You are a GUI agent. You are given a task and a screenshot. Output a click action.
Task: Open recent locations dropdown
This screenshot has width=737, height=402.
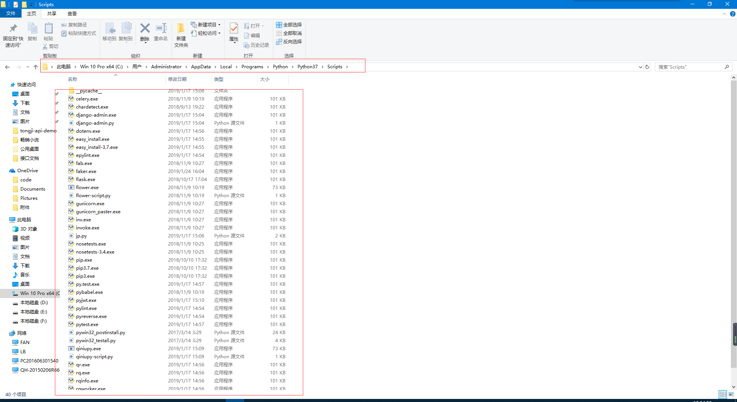[28, 67]
